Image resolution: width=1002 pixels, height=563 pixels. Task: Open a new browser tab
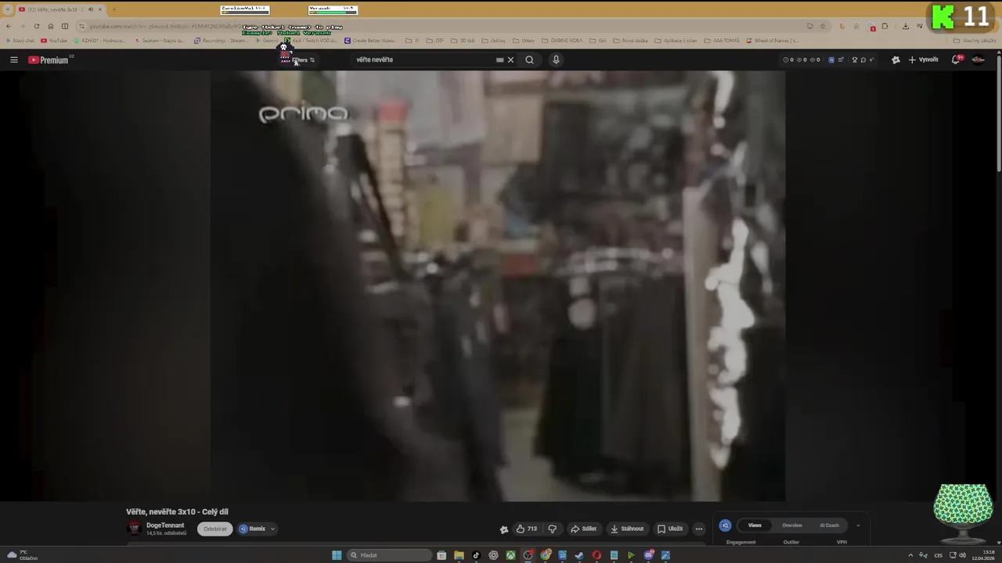coord(114,9)
